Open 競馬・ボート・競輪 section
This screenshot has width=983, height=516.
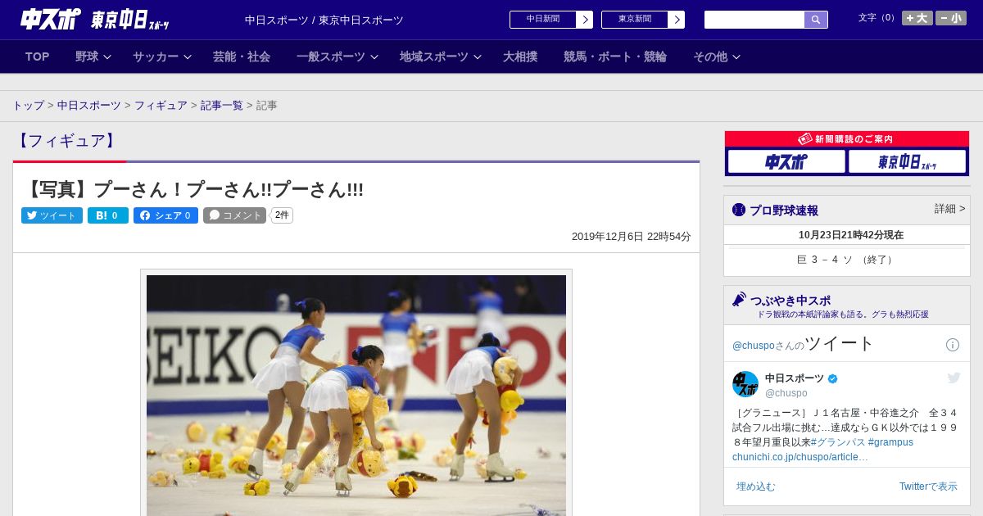coord(615,57)
